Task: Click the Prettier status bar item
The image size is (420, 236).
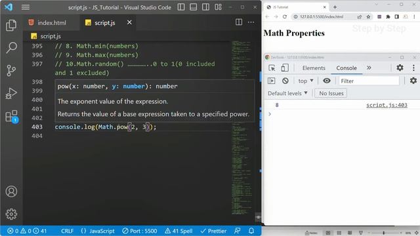Action: (213, 231)
